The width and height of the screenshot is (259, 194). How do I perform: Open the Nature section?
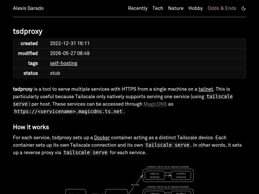click(176, 8)
